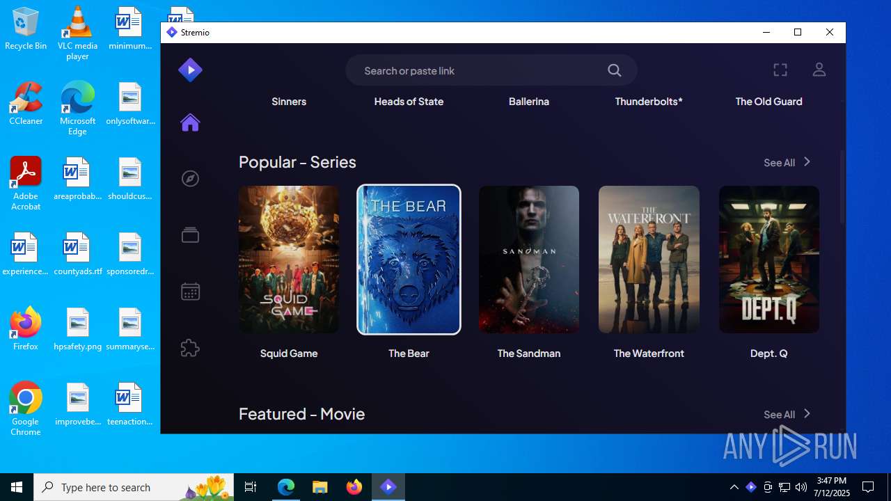Viewport: 891px width, 501px height.
Task: Open Firefox desktop shortcut
Action: (26, 328)
